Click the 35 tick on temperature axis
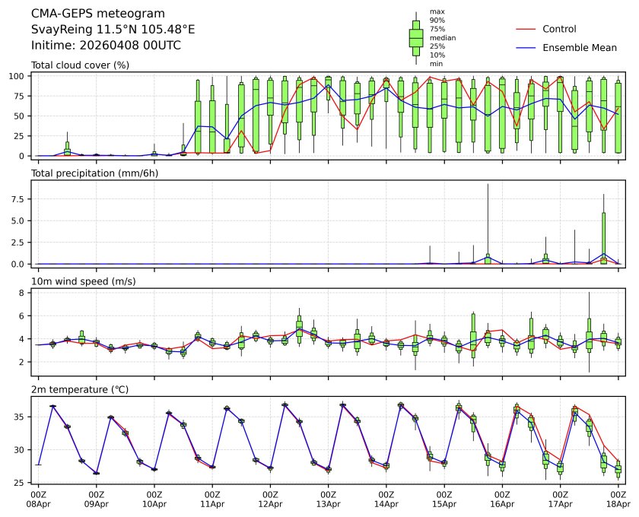The image size is (639, 517). [21, 417]
